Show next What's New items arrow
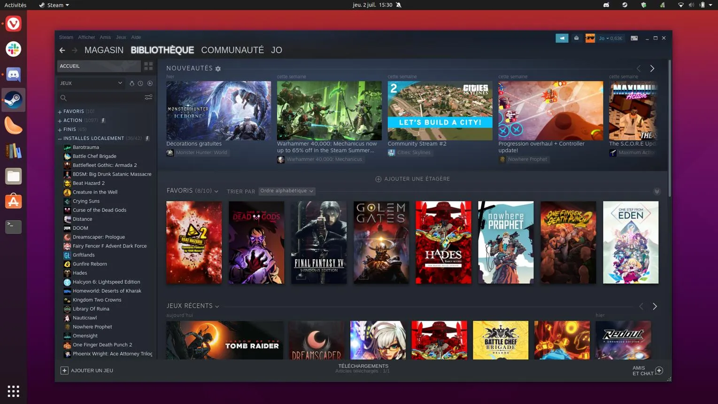718x404 pixels. (x=652, y=69)
